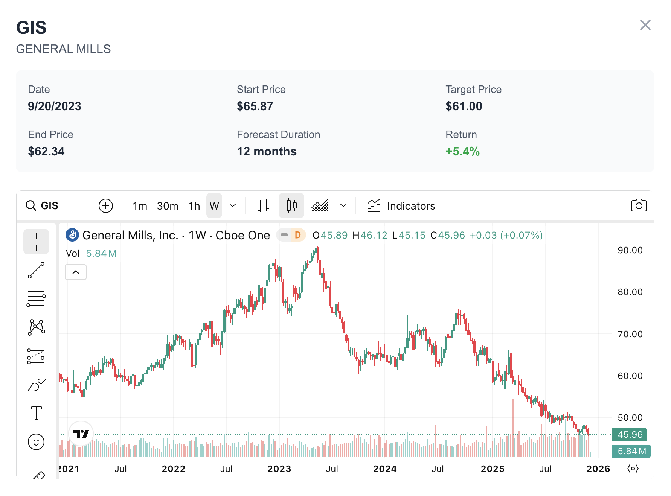Open the Fibonacci retracement tool

36,299
